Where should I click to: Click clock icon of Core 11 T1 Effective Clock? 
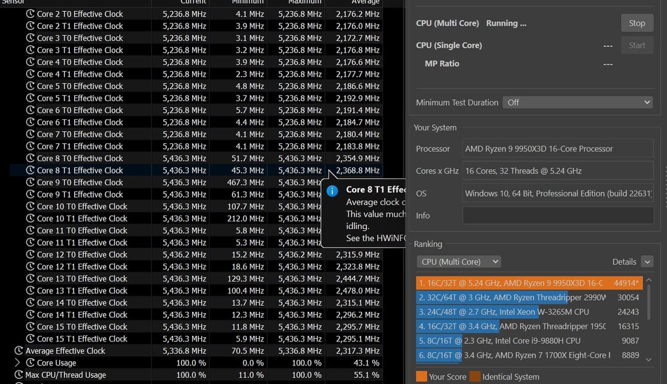[x=30, y=243]
